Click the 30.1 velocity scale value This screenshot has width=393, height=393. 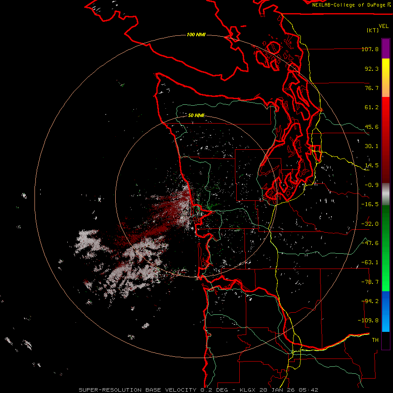click(x=372, y=146)
